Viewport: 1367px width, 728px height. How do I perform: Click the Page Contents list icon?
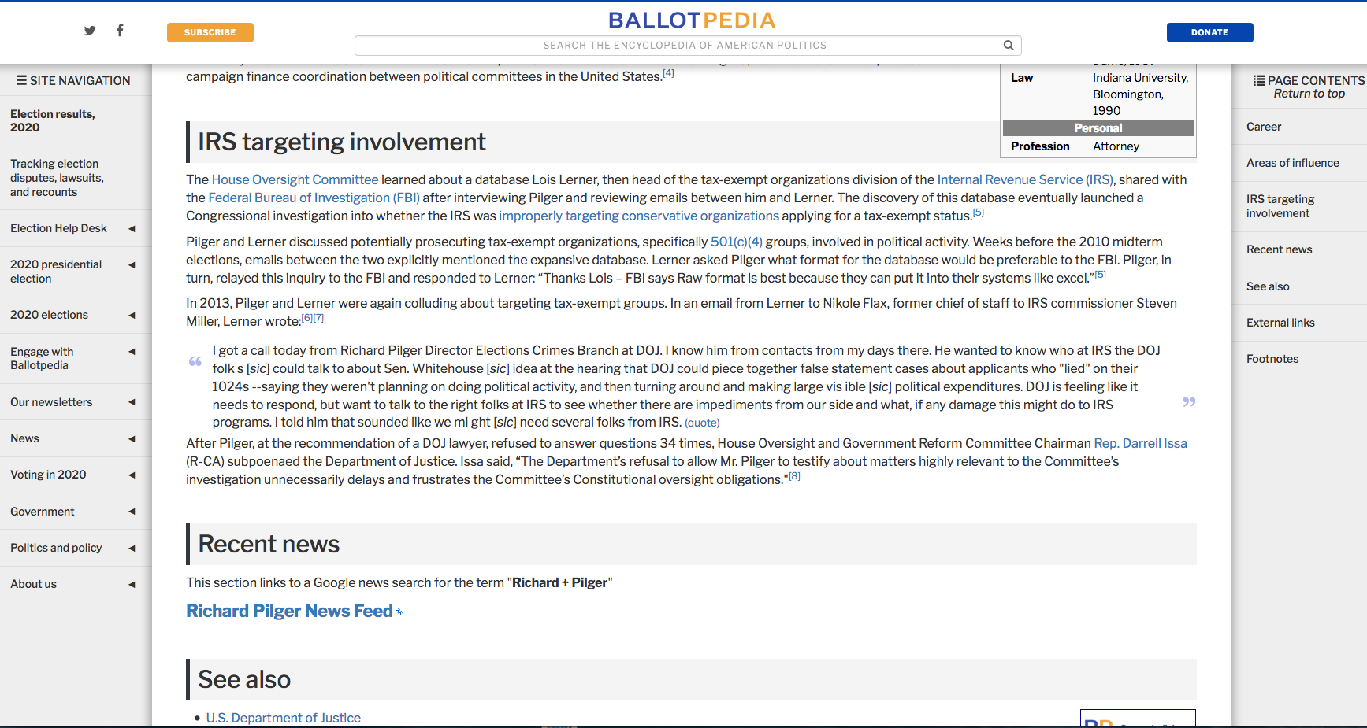tap(1259, 80)
